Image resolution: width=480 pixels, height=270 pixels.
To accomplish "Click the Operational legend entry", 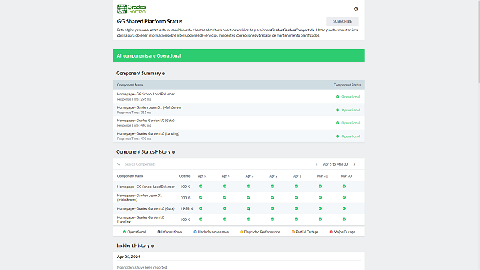I will point(134,232).
